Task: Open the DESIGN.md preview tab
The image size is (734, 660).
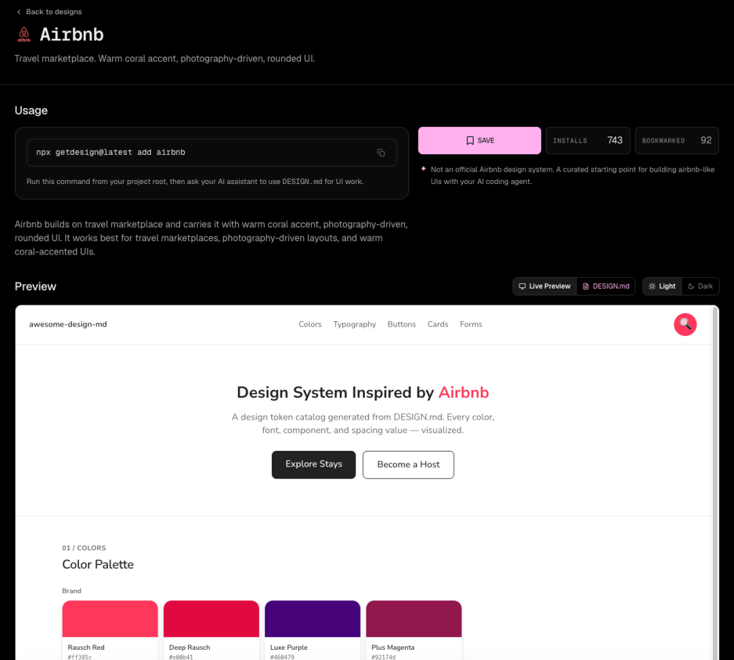Action: [607, 287]
